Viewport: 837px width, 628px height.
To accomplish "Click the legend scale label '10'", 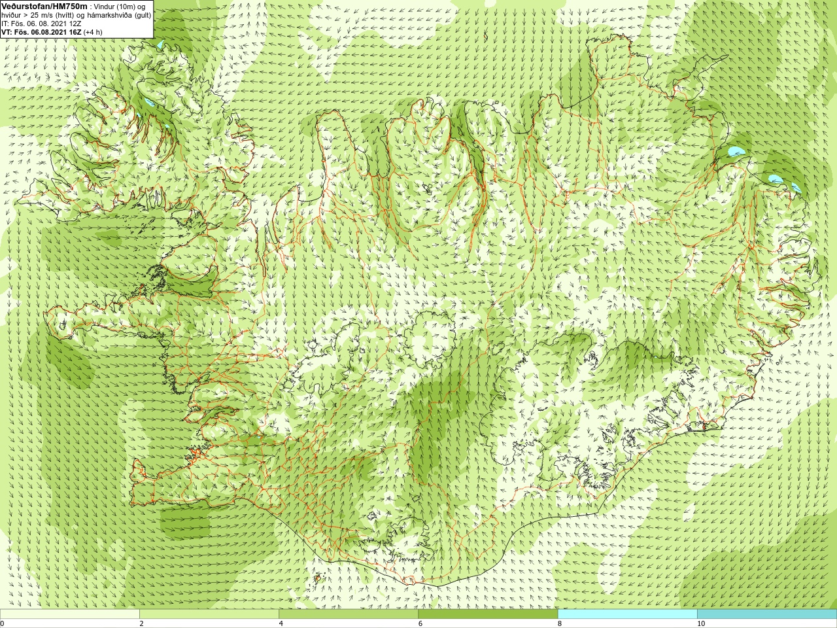I will pyautogui.click(x=700, y=623).
